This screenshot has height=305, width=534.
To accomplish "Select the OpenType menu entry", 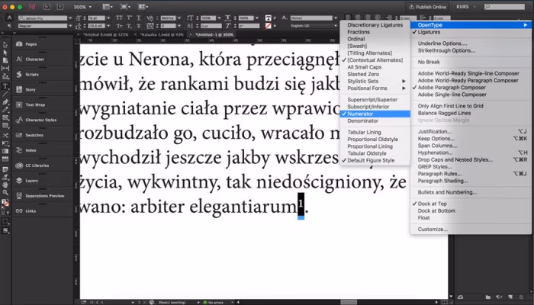I will [x=471, y=25].
